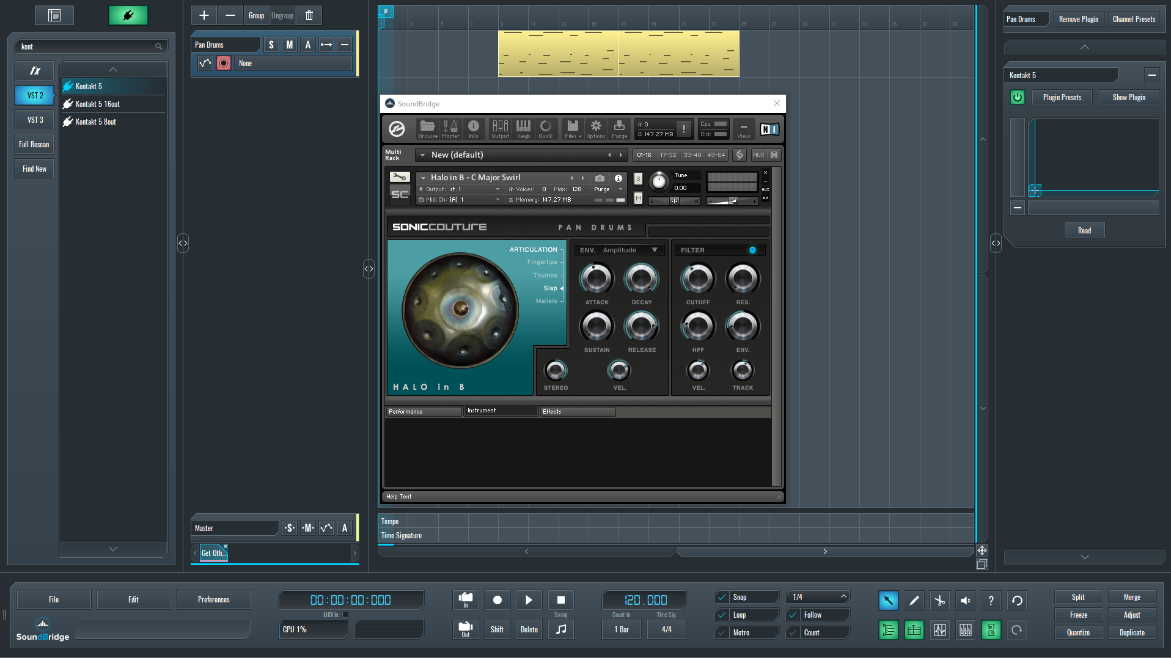Toggle the FILTER on/off LED
The width and height of the screenshot is (1171, 658).
tap(752, 250)
